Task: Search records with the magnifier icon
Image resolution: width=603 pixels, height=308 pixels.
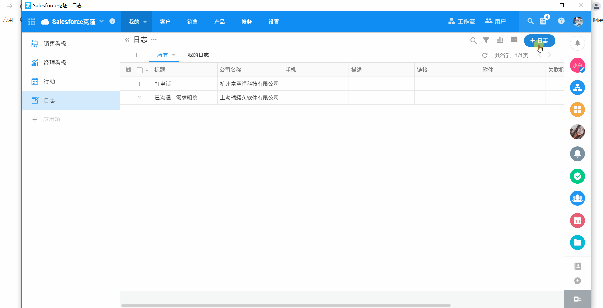Action: click(473, 40)
